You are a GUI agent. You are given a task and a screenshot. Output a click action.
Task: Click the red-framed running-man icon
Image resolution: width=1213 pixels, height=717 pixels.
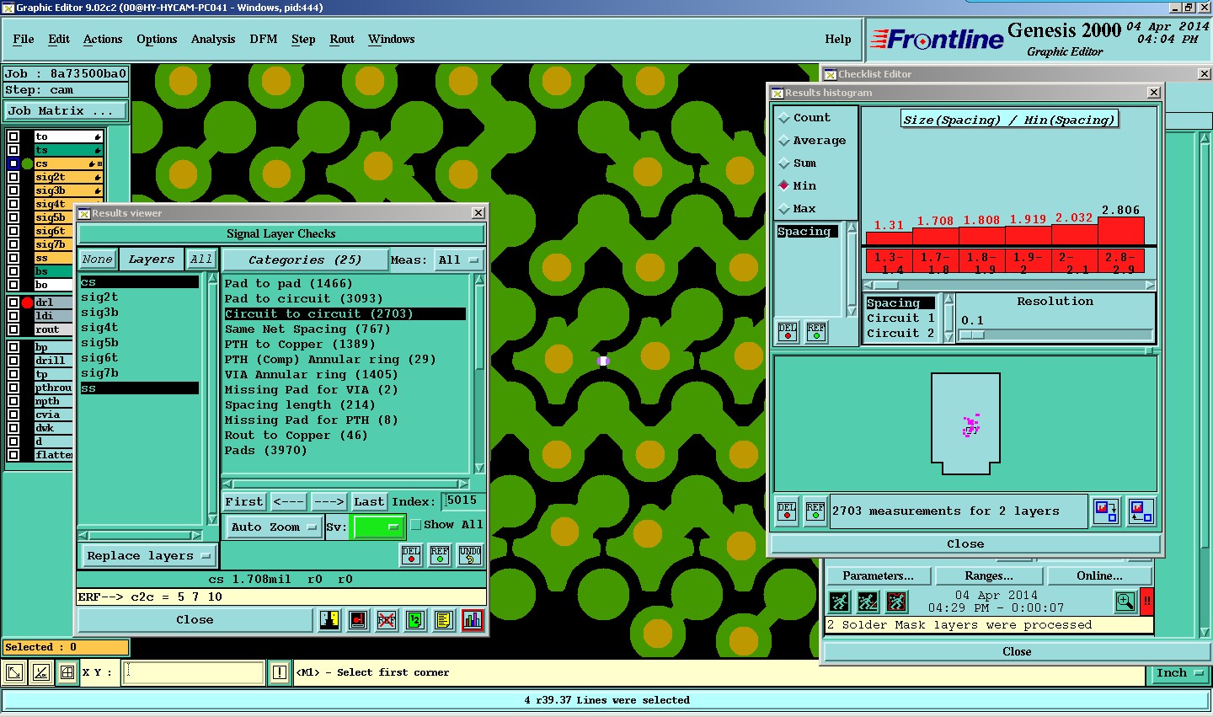point(896,602)
